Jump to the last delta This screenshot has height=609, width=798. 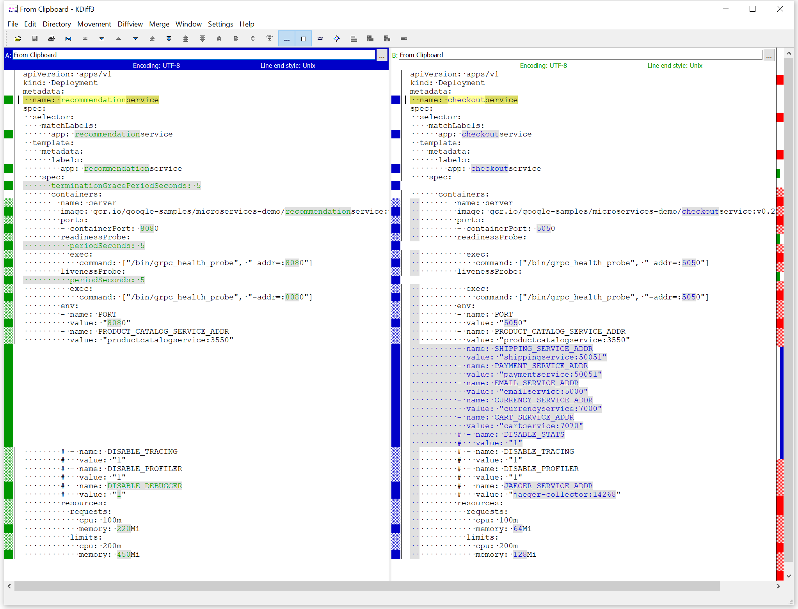pos(102,39)
